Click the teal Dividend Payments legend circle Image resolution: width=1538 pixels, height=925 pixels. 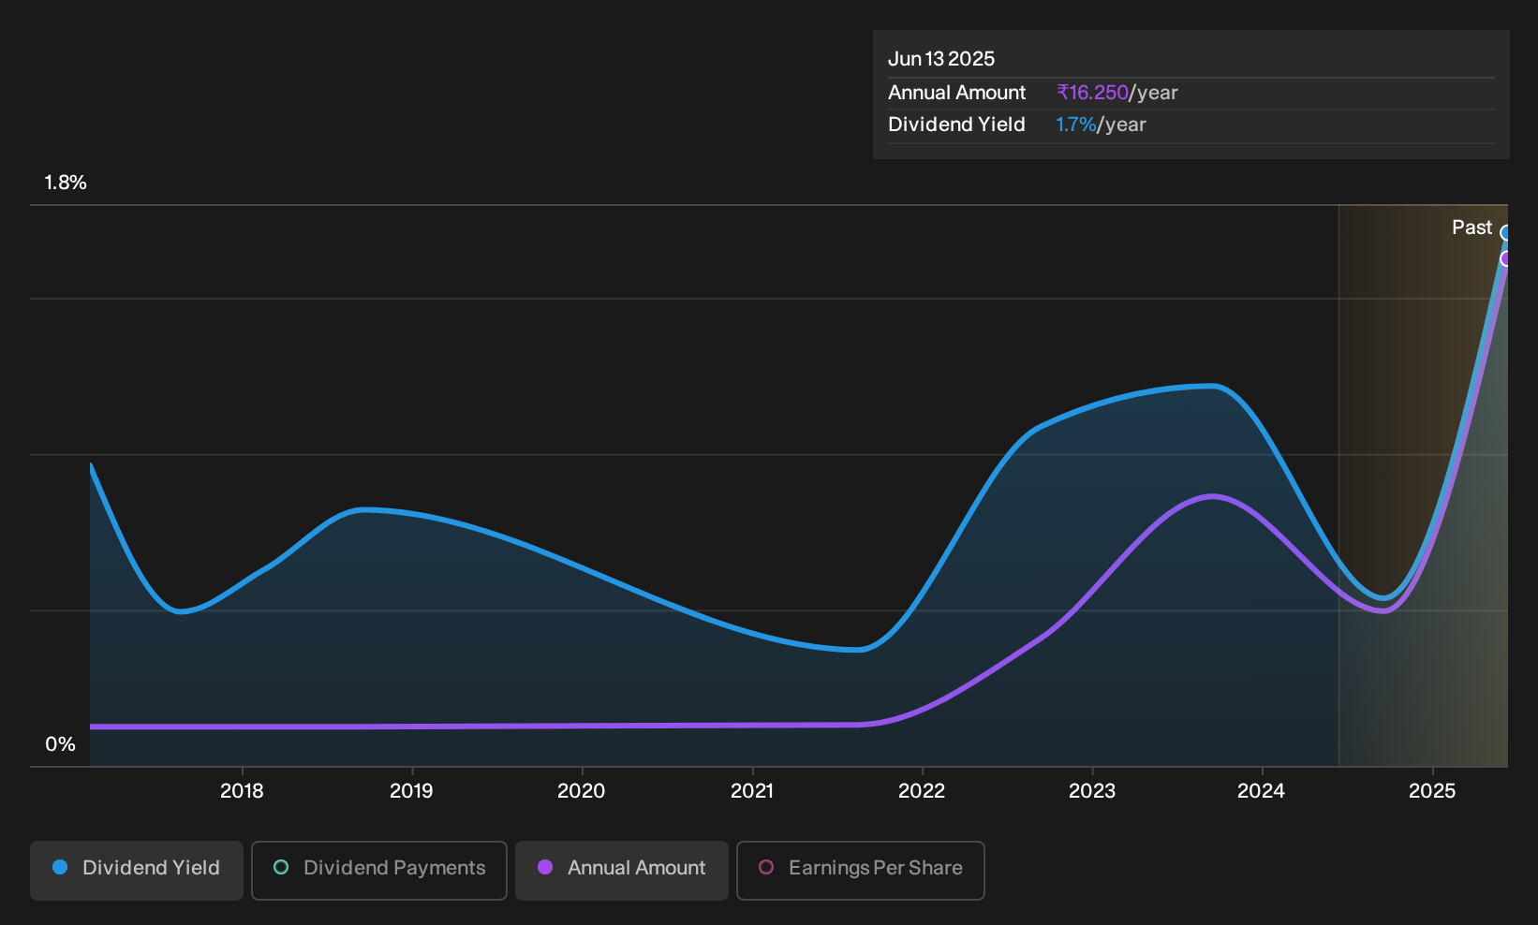tap(281, 867)
